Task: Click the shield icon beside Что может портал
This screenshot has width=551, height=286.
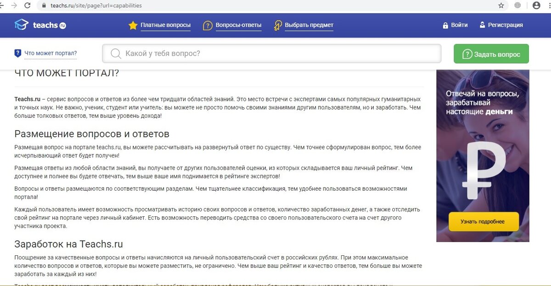Action: (x=18, y=53)
